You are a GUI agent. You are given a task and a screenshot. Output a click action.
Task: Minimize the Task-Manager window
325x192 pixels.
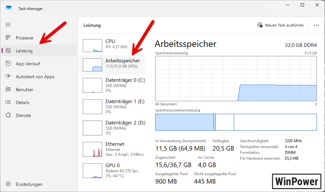tap(288, 5)
